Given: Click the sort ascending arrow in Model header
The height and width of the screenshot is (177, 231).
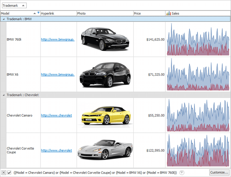Looking at the screenshot, I should [34, 13].
